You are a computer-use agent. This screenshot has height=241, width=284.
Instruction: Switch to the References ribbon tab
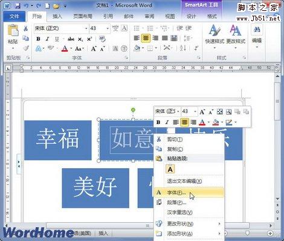[108, 16]
